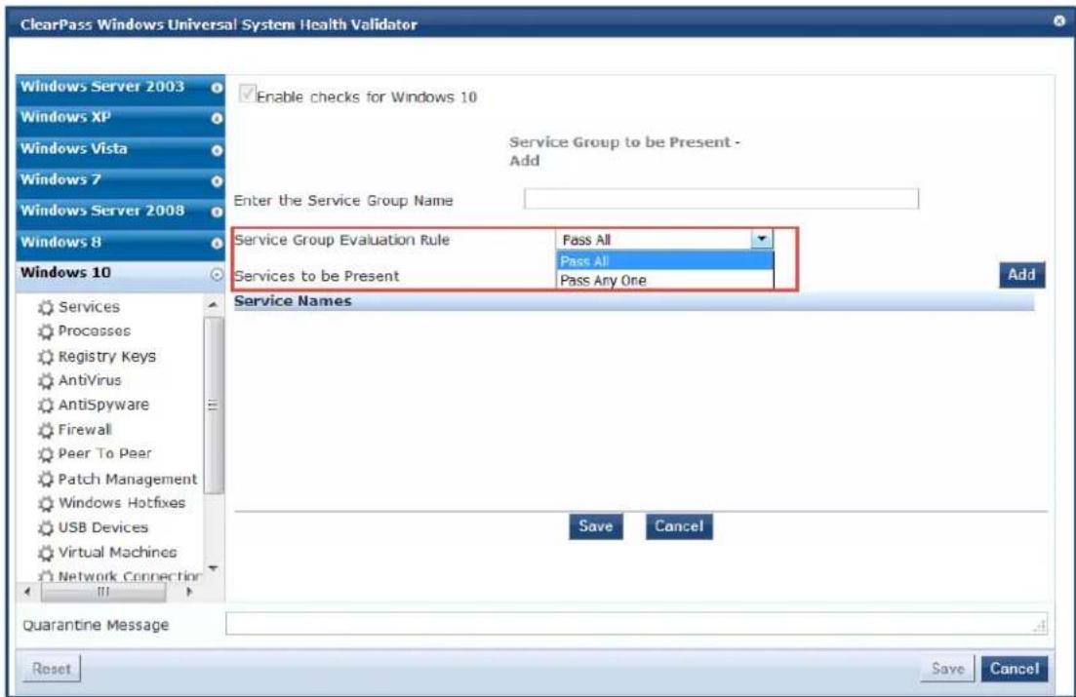
Task: Open the Windows 8 tab
Action: point(120,243)
